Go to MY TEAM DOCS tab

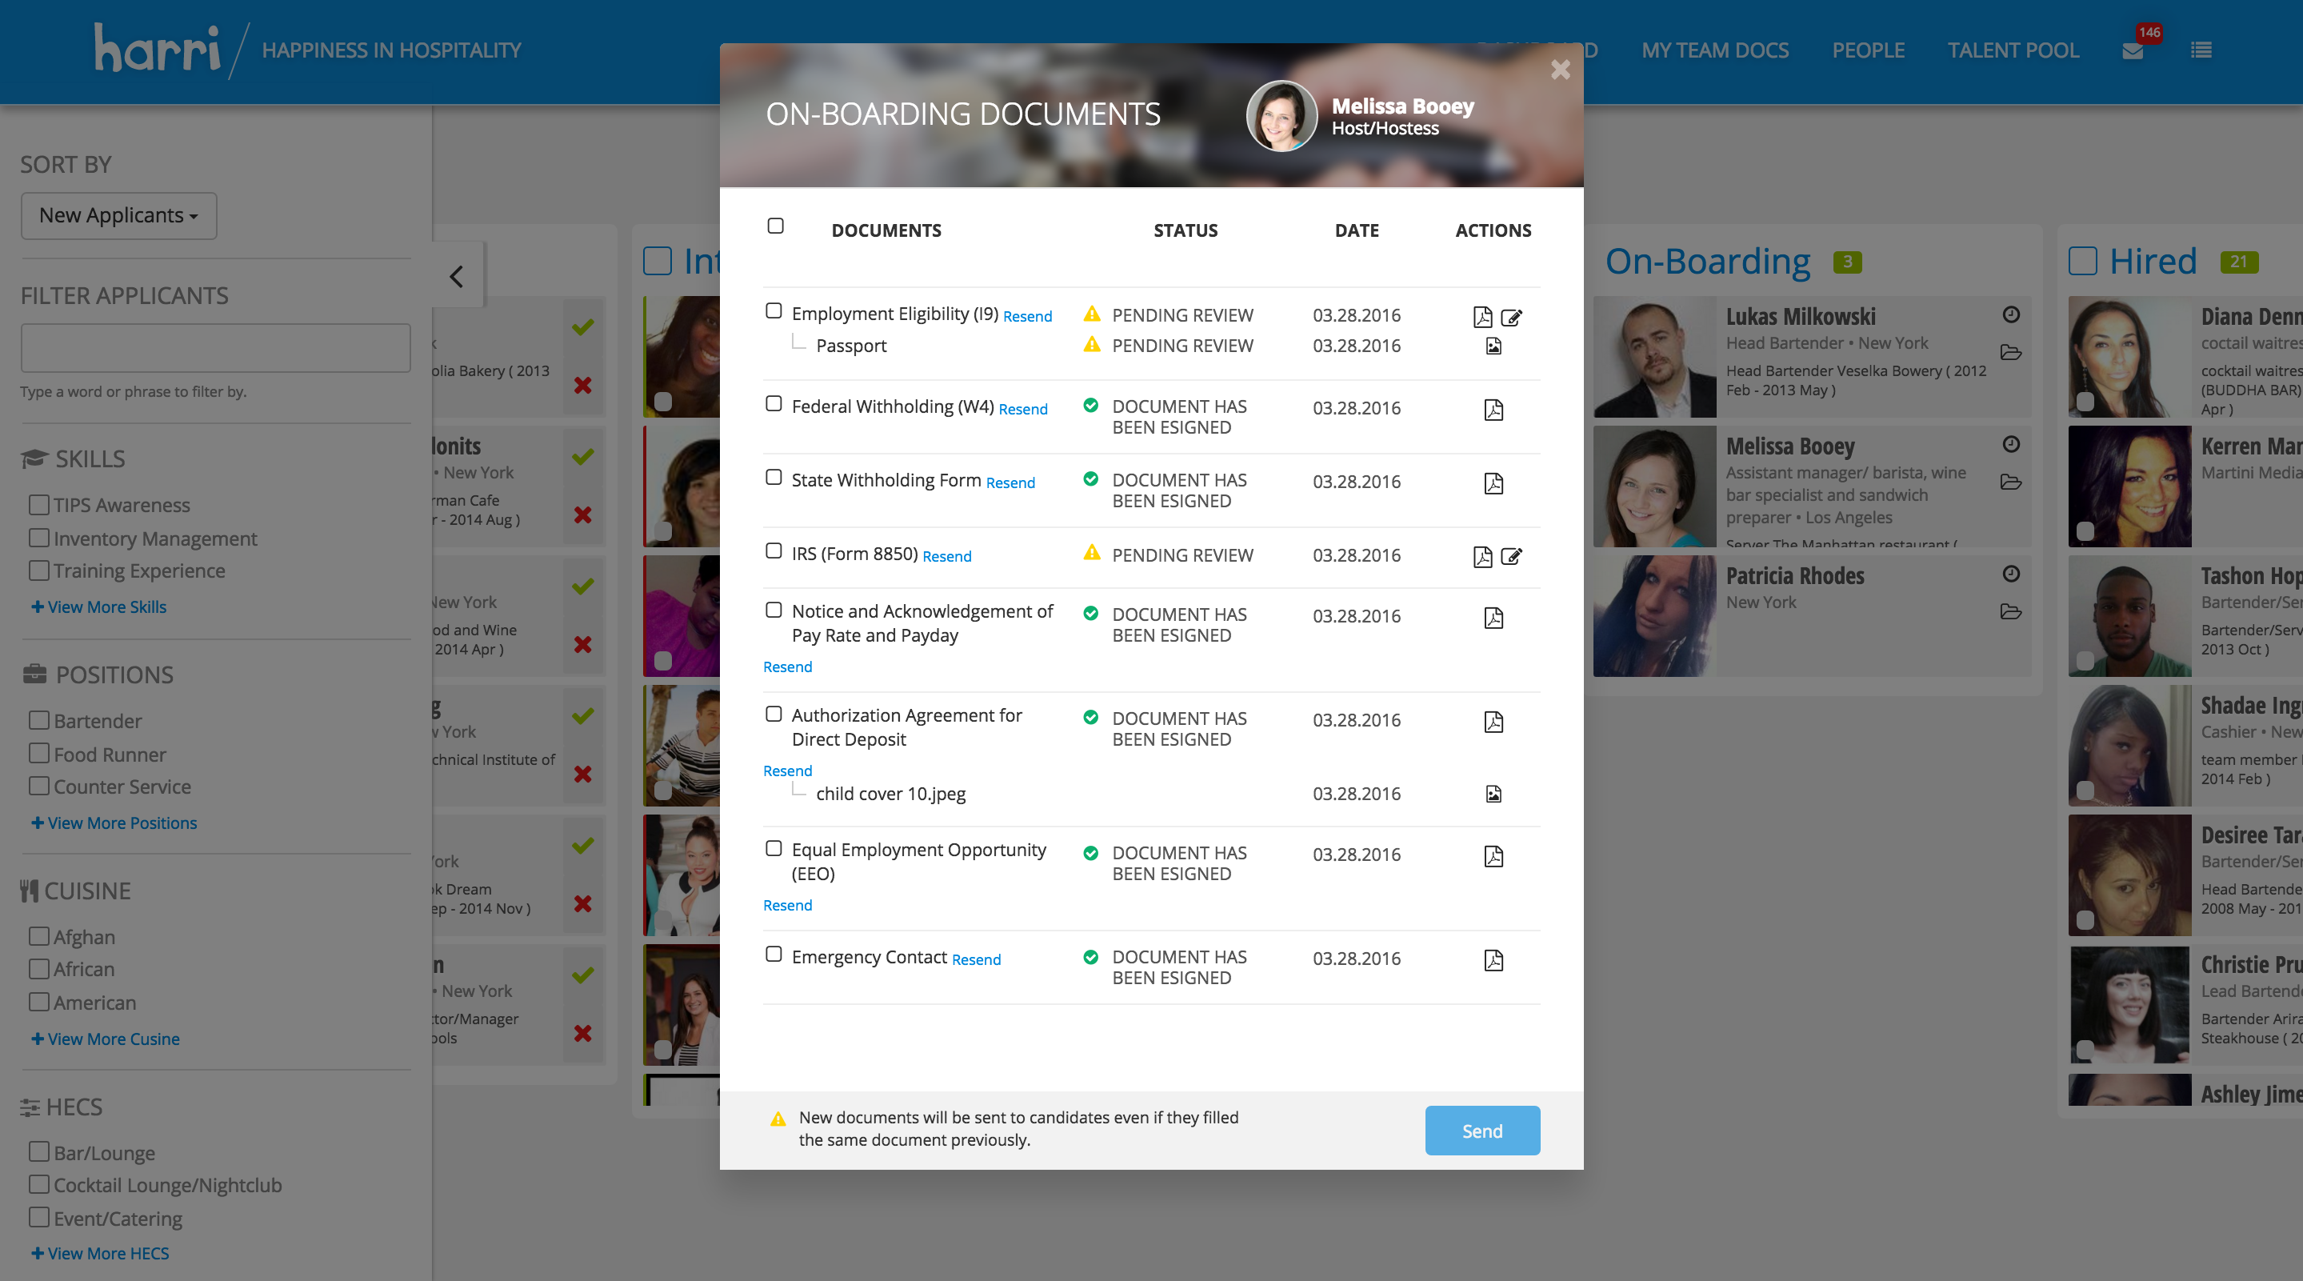[1713, 51]
